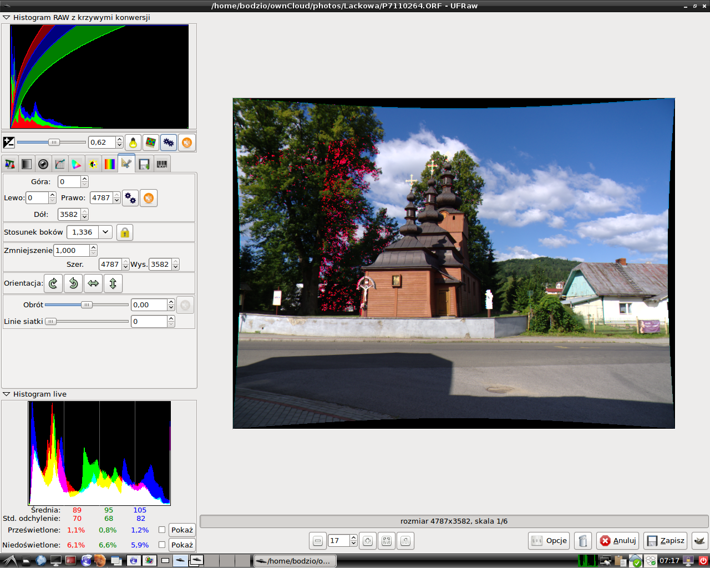710x568 pixels.
Task: Enable the Prześwietlone indicator checkbox
Action: [162, 530]
